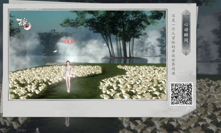This screenshot has height=133, width=221.
Task: Click the small character figure icon beside 07:51
Action: (x=37, y=130)
